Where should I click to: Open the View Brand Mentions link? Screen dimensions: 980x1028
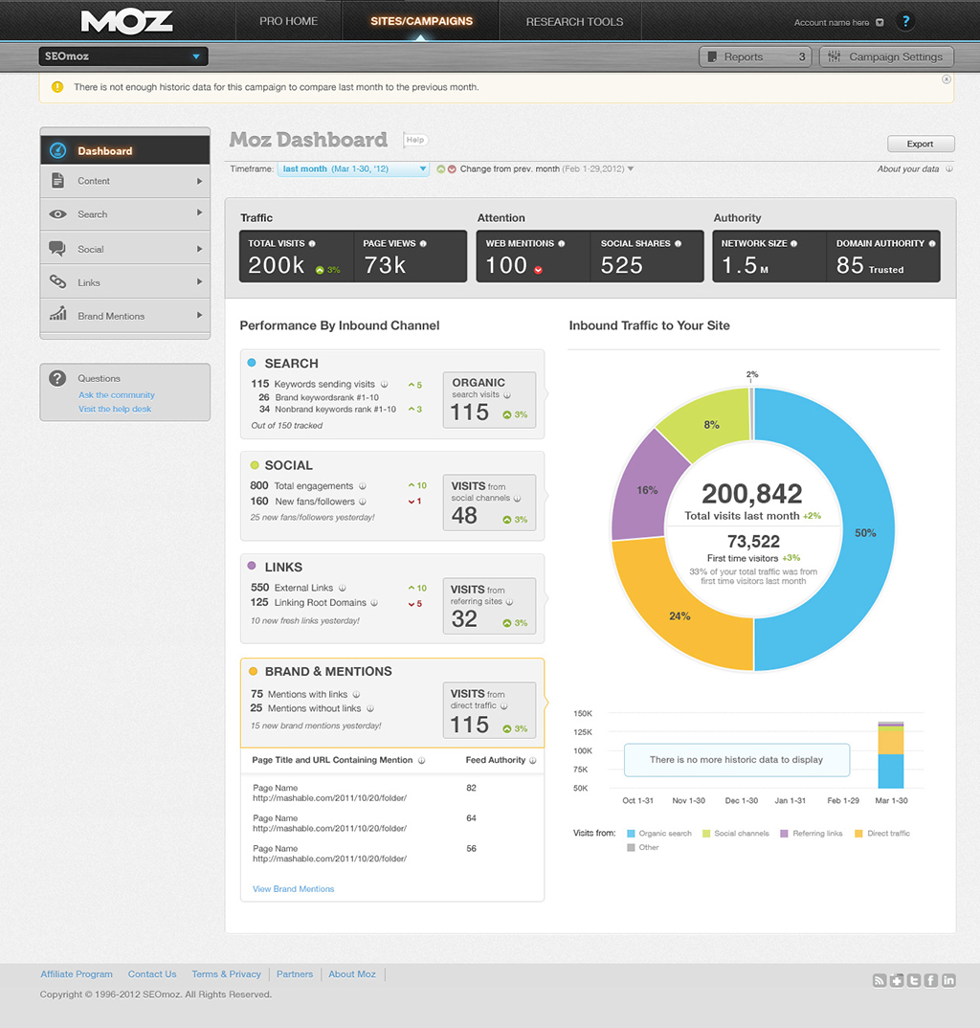click(293, 889)
